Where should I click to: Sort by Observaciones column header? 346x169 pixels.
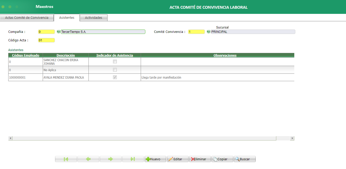pyautogui.click(x=225, y=55)
